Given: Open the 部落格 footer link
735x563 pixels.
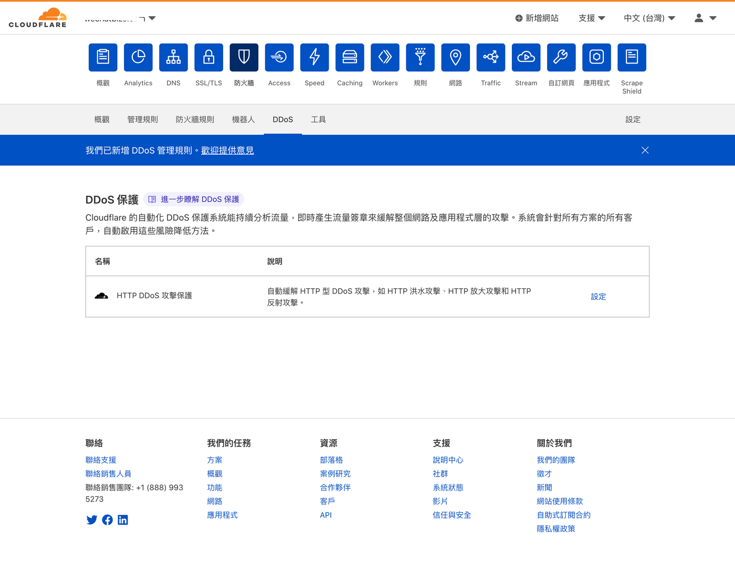Looking at the screenshot, I should (x=331, y=460).
